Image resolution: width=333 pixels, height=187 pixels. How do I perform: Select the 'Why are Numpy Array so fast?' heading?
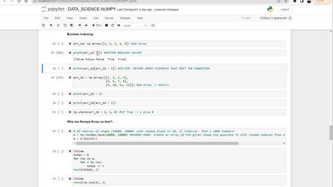point(90,122)
